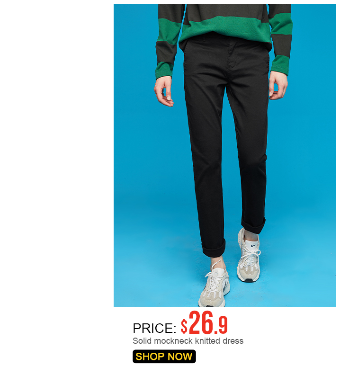Screen dimensions: 340x384
Task: Select the red $26.9 price text
Action: coord(204,323)
